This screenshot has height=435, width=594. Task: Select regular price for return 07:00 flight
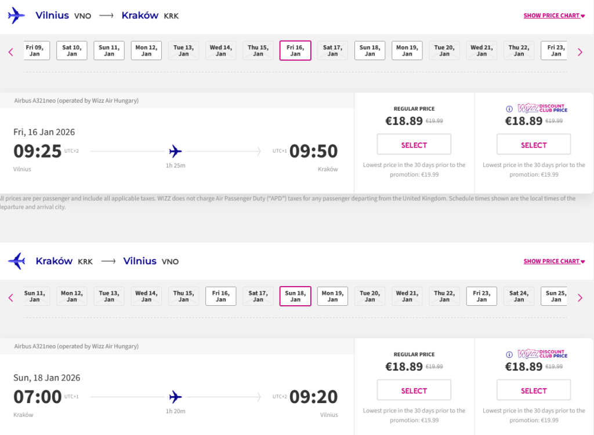pyautogui.click(x=414, y=390)
